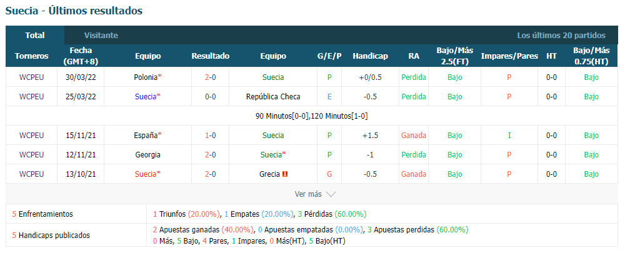This screenshot has width=625, height=253.
Task: Open the Polonia team link
Action: coord(146,77)
